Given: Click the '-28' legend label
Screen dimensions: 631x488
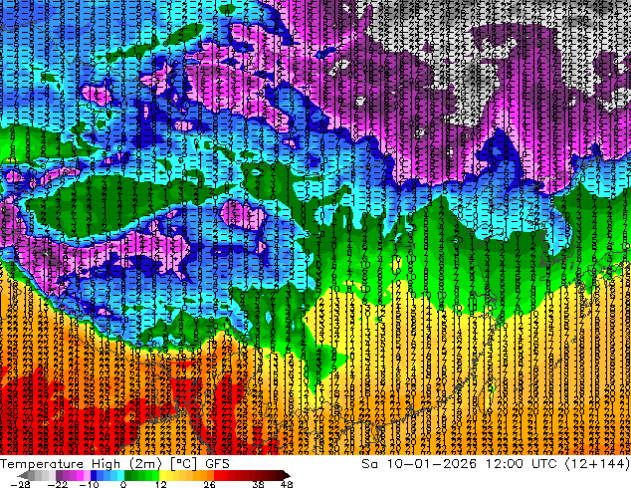Looking at the screenshot, I should [x=20, y=484].
